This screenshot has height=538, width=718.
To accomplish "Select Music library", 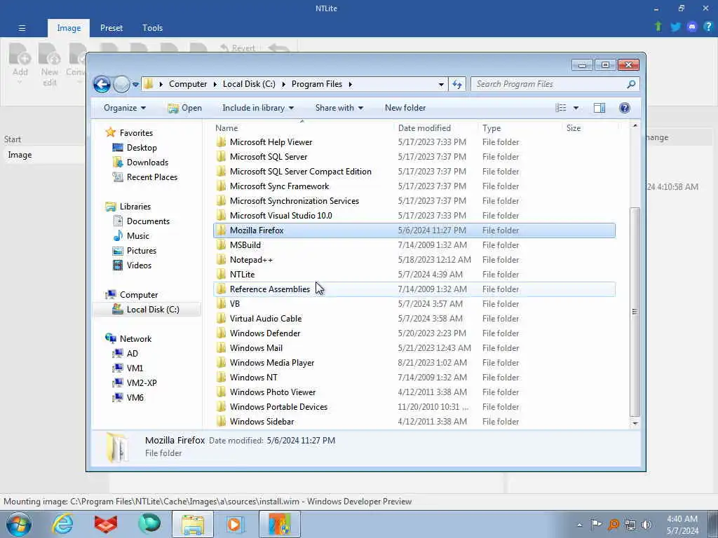I will point(138,235).
